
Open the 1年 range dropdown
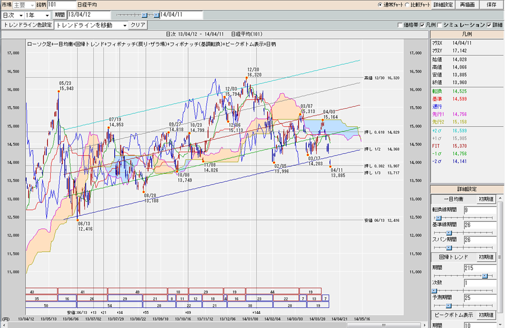(x=37, y=15)
